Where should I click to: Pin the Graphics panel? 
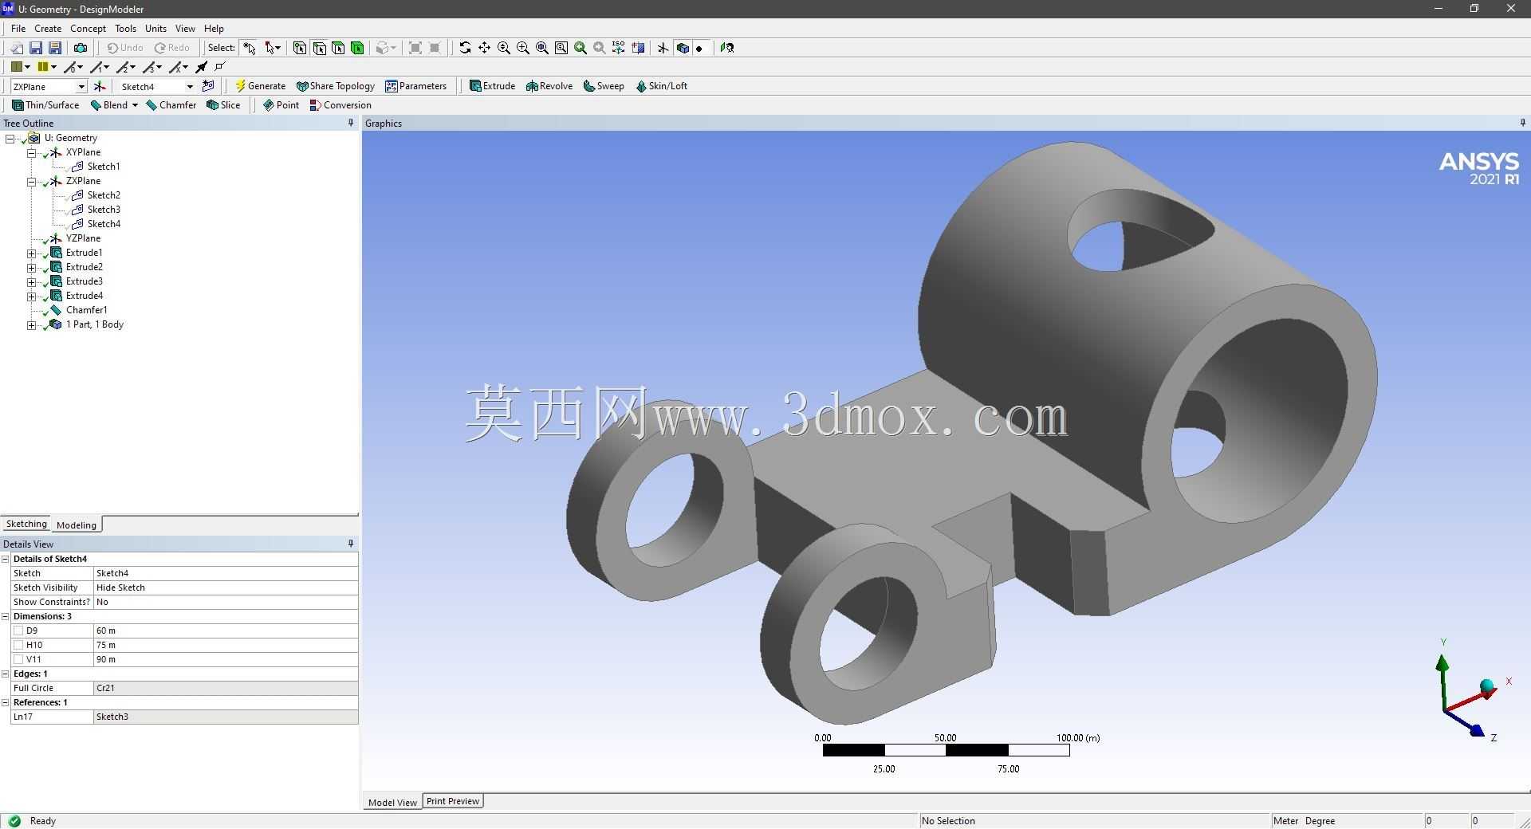point(1522,123)
